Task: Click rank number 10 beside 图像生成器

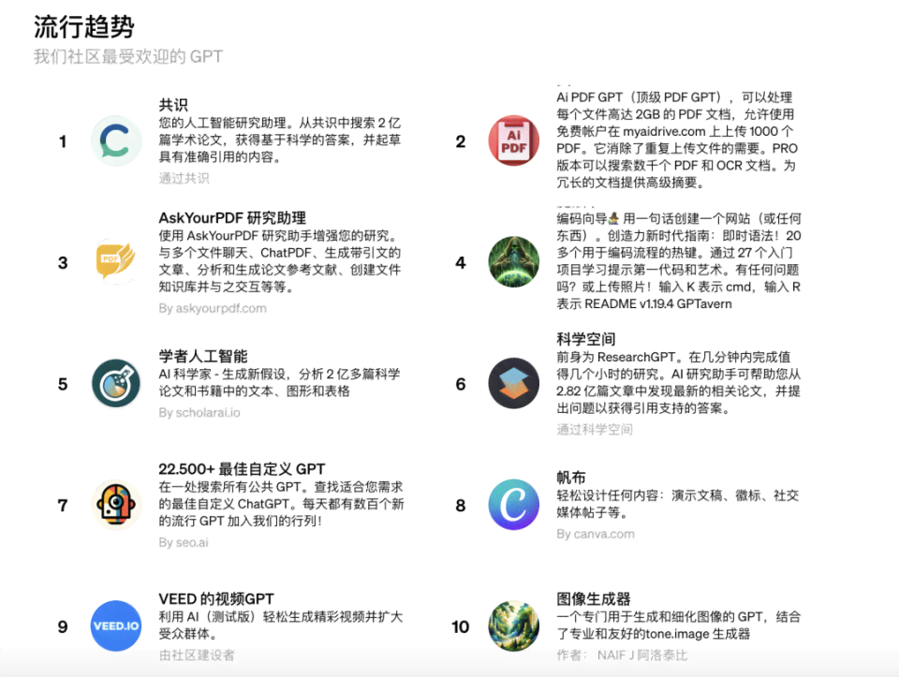Action: click(461, 626)
